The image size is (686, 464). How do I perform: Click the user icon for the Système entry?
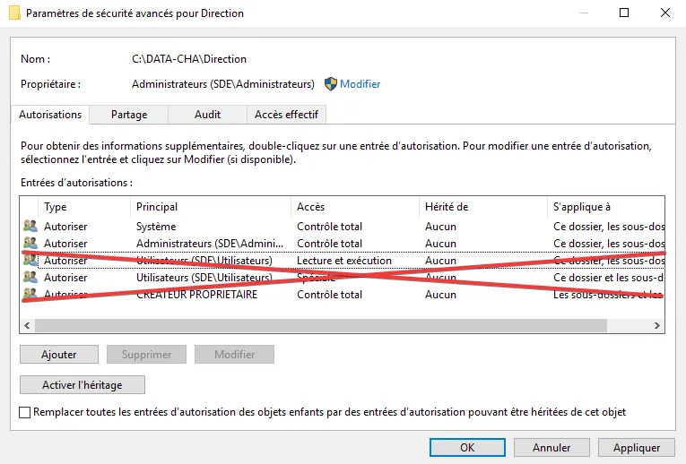(30, 227)
